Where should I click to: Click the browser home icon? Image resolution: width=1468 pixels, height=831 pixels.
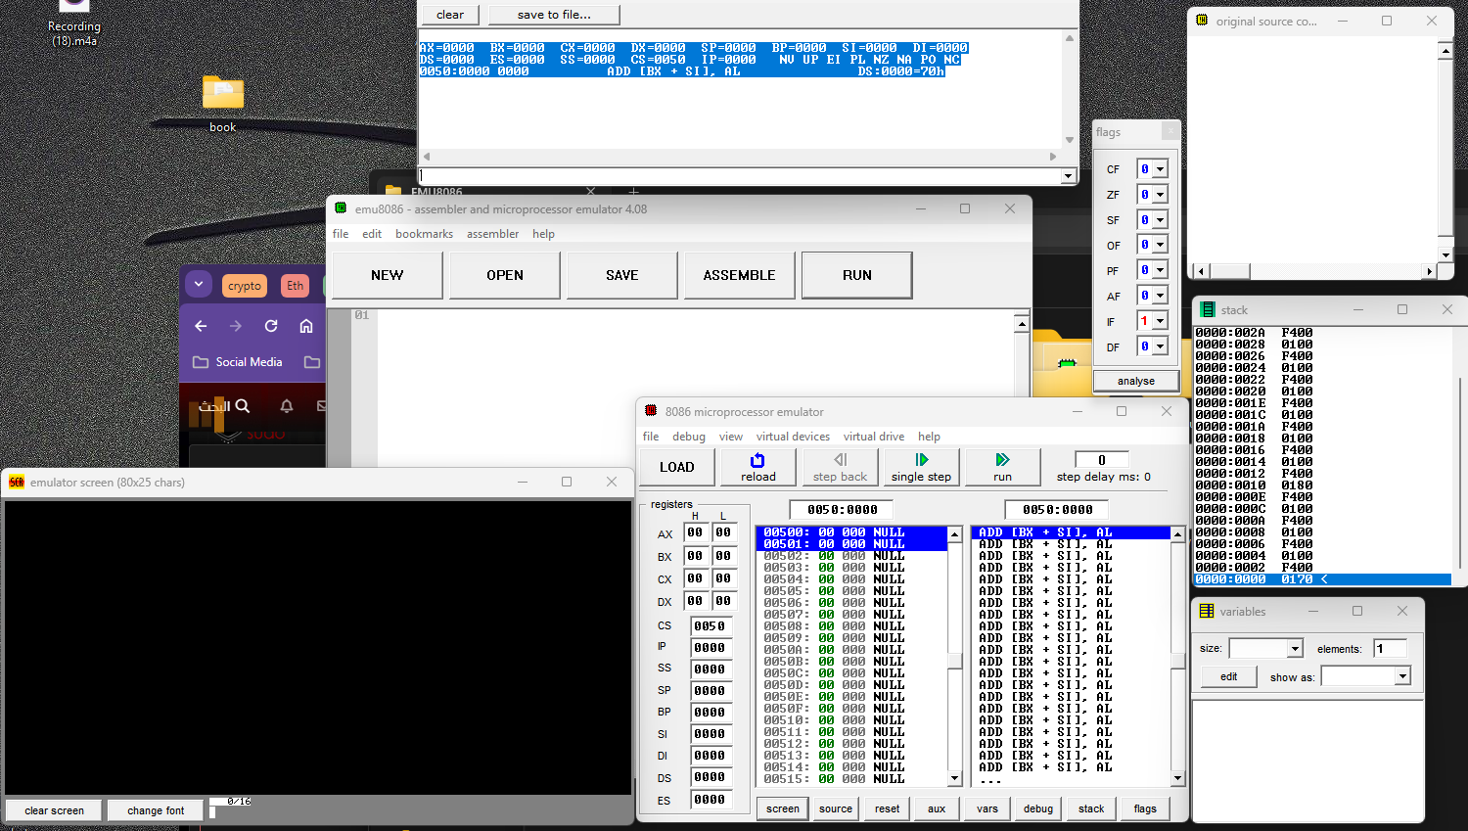(306, 326)
